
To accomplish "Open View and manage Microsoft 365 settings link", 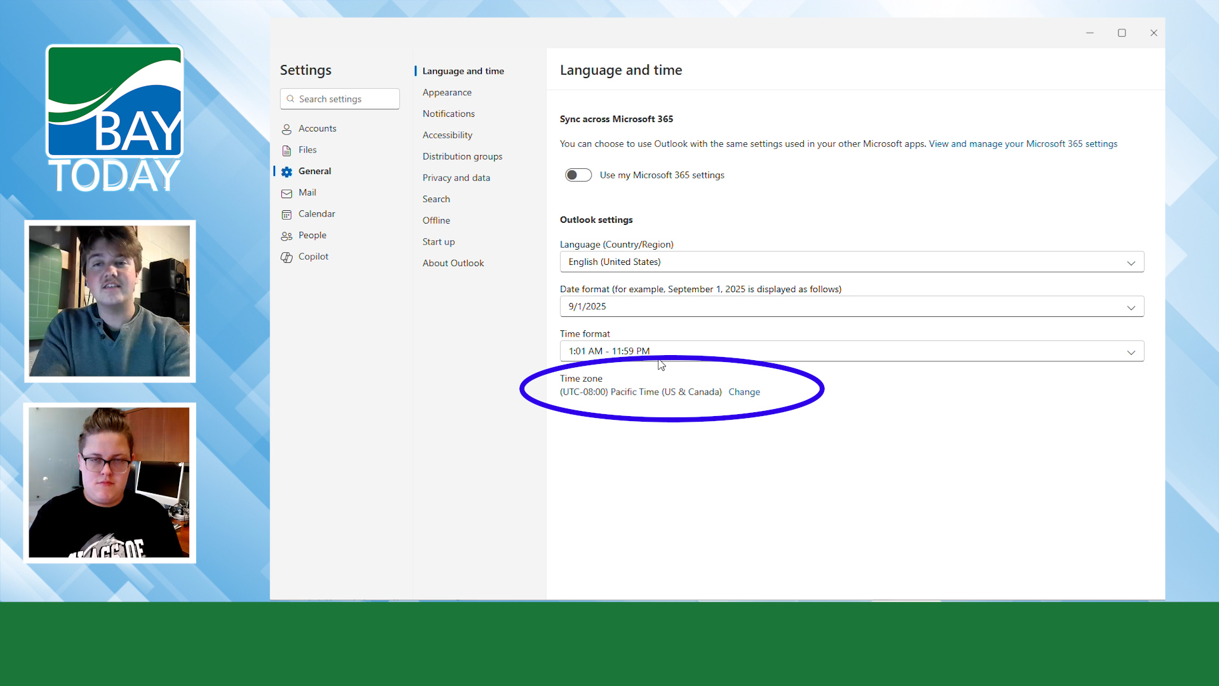I will pyautogui.click(x=1022, y=144).
